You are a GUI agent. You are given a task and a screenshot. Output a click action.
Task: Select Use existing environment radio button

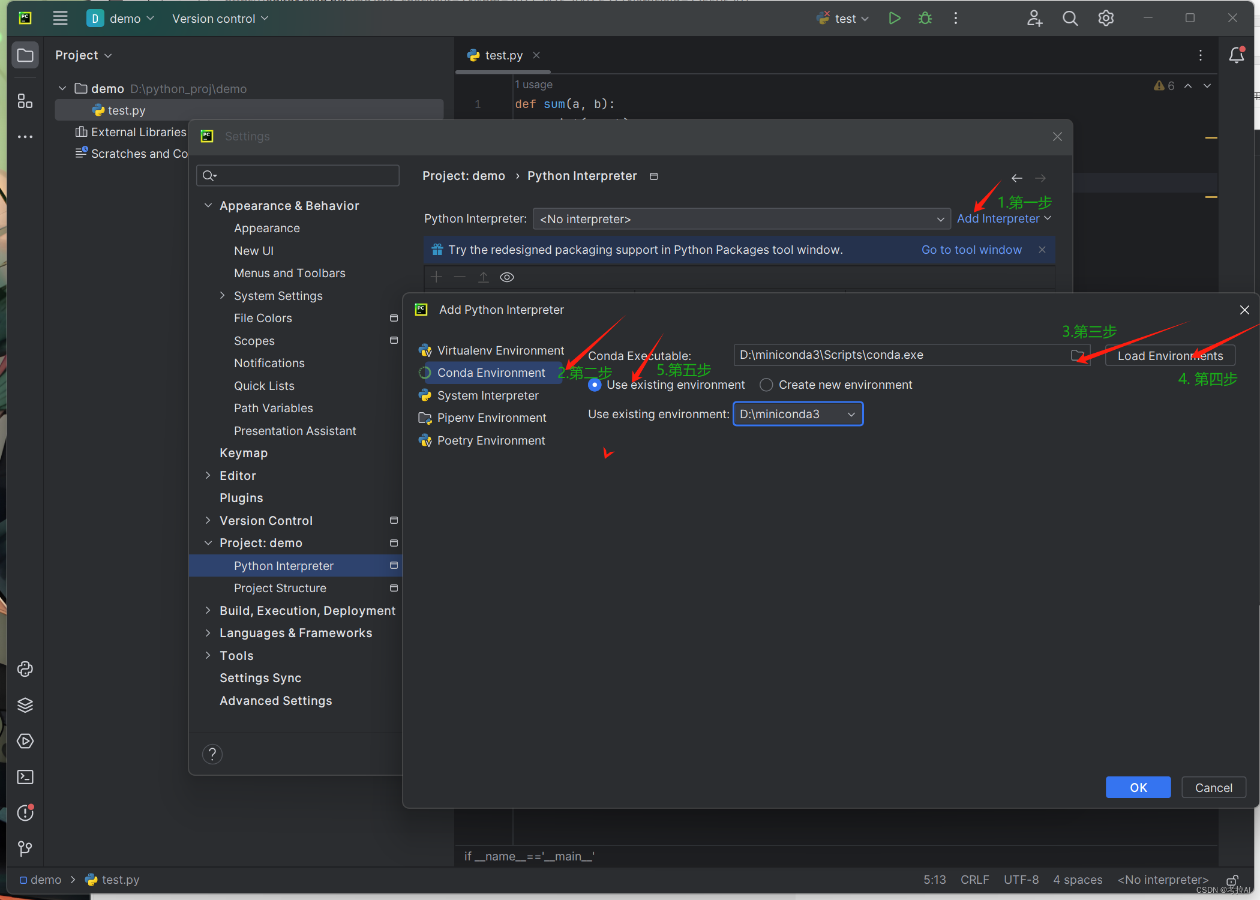click(595, 384)
